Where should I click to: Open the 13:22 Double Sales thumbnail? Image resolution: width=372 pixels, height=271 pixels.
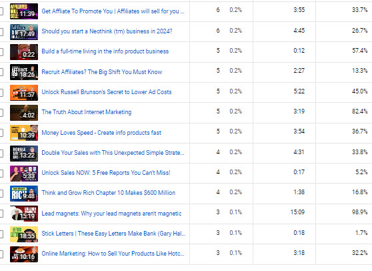point(24,154)
